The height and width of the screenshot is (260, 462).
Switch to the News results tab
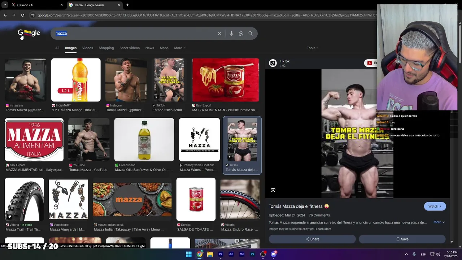pos(149,48)
